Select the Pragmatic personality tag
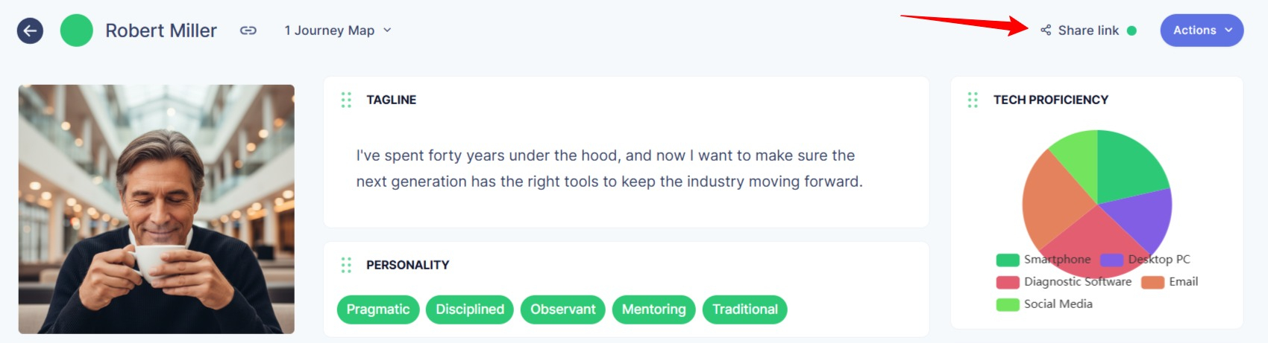Image resolution: width=1268 pixels, height=343 pixels. pos(378,310)
